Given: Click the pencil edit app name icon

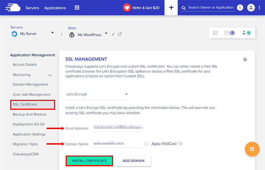Looking at the screenshot, I should pos(113,34).
